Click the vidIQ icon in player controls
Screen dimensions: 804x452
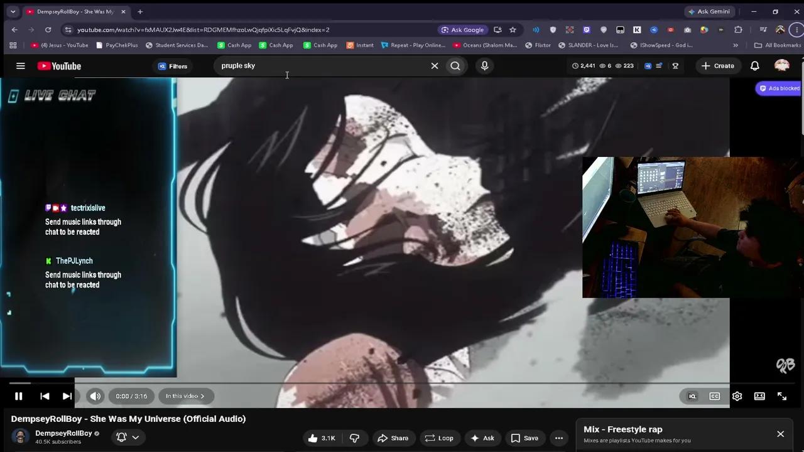(692, 396)
